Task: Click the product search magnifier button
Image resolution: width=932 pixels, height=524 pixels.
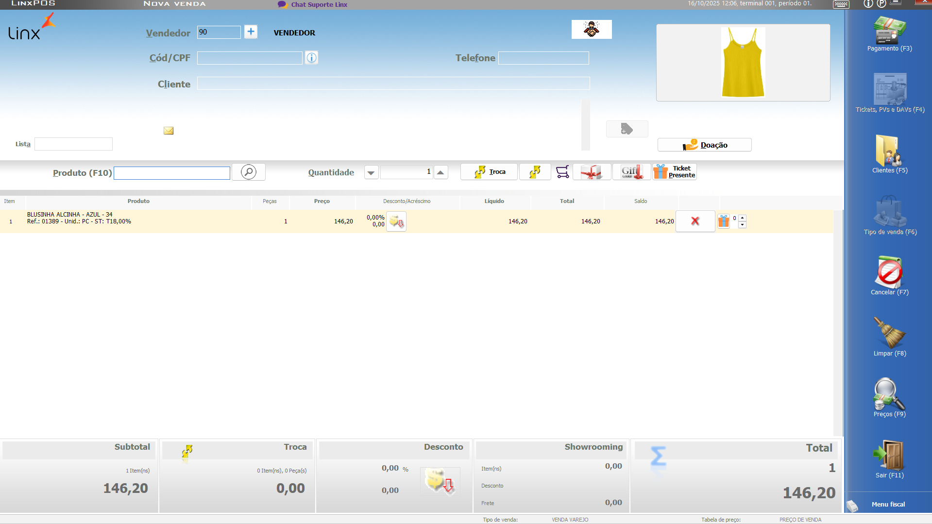Action: [x=249, y=172]
